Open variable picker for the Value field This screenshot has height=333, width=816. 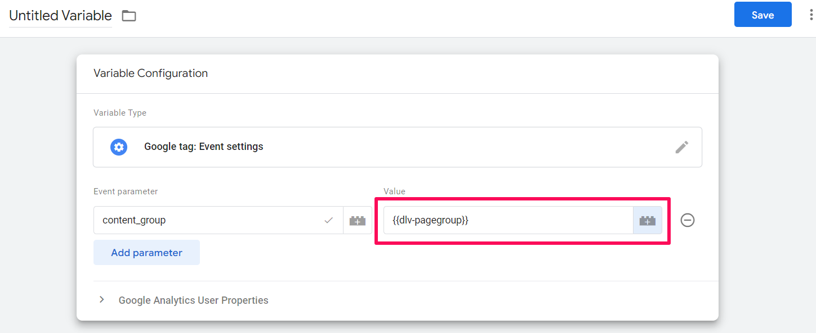click(x=647, y=221)
